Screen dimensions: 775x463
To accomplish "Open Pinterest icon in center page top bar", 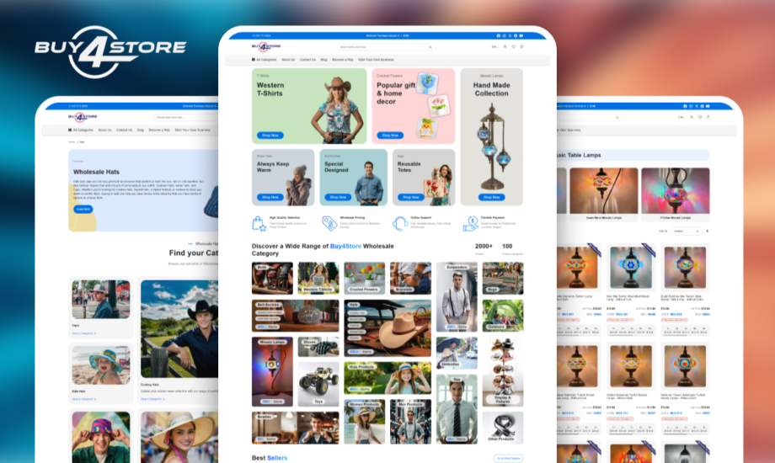I will [x=516, y=35].
